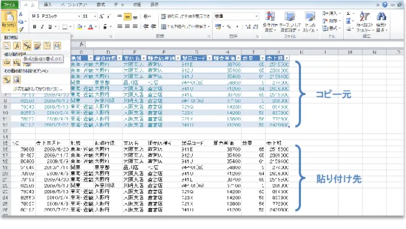Toggle Center horizontal alignment

[127, 27]
